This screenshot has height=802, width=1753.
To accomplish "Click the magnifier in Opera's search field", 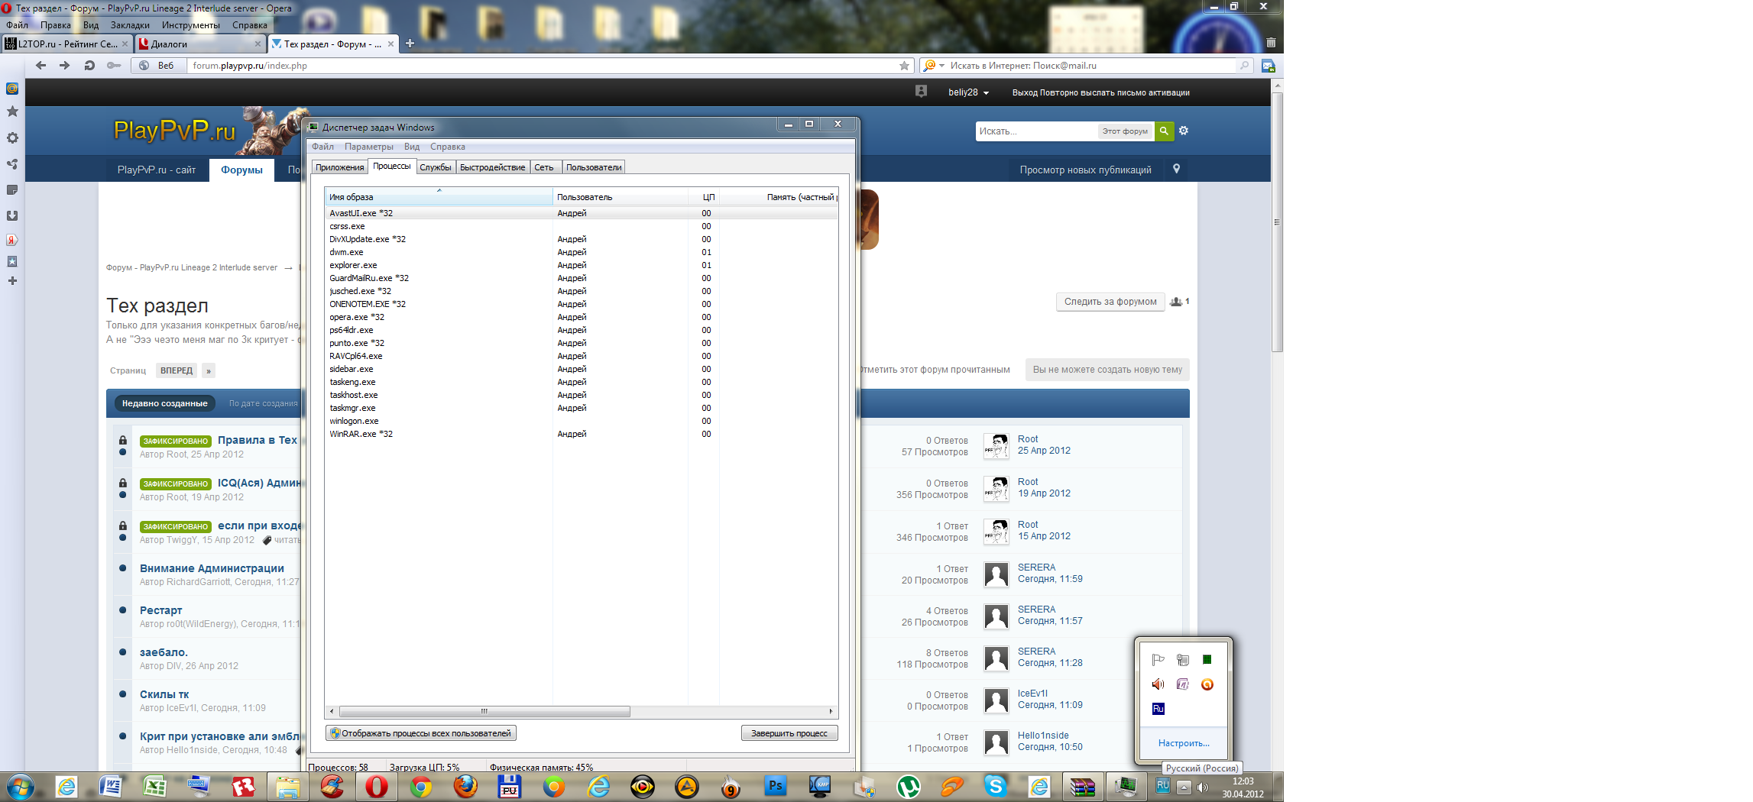I will click(x=1244, y=66).
